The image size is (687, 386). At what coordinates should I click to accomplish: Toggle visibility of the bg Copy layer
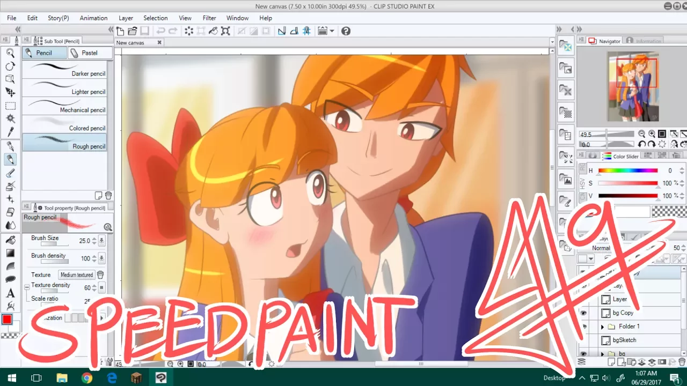(583, 313)
